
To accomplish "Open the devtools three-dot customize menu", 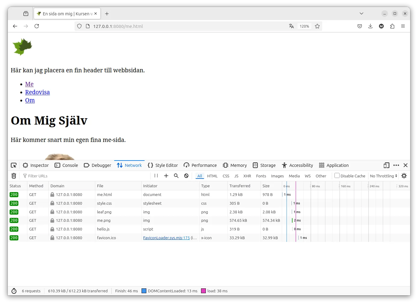I will coord(396,165).
